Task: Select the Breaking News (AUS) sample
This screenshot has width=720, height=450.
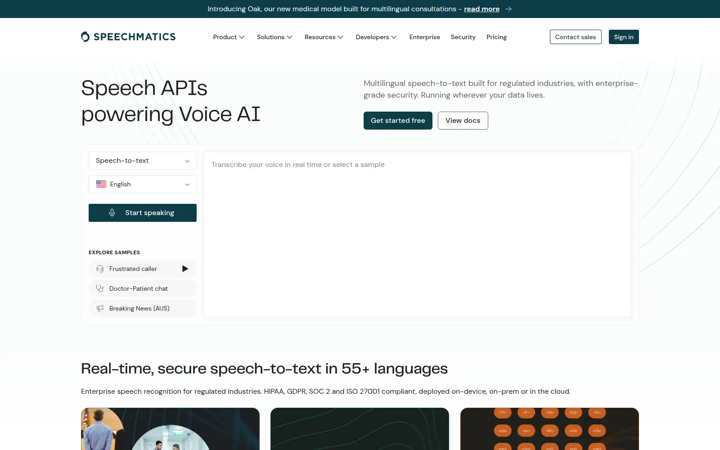Action: (x=143, y=308)
